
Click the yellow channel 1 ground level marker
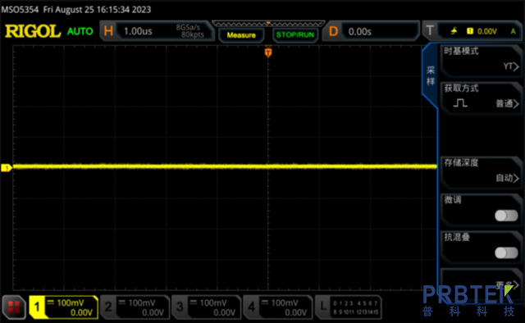tap(6, 168)
